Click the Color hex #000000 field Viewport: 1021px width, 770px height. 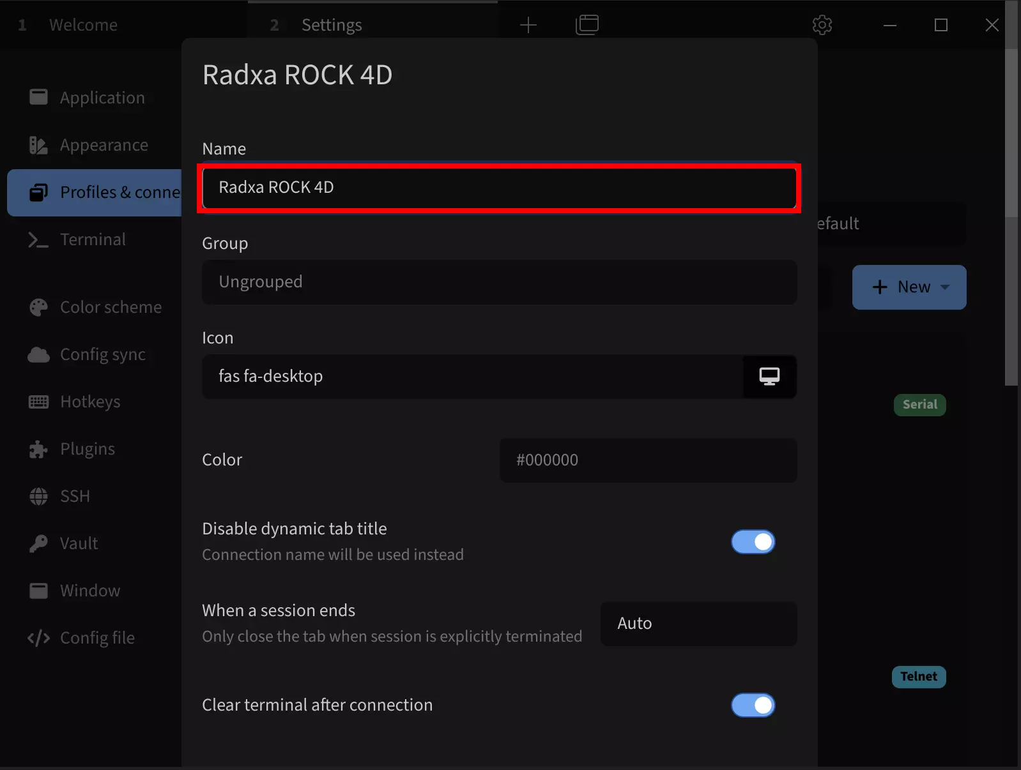click(x=648, y=460)
